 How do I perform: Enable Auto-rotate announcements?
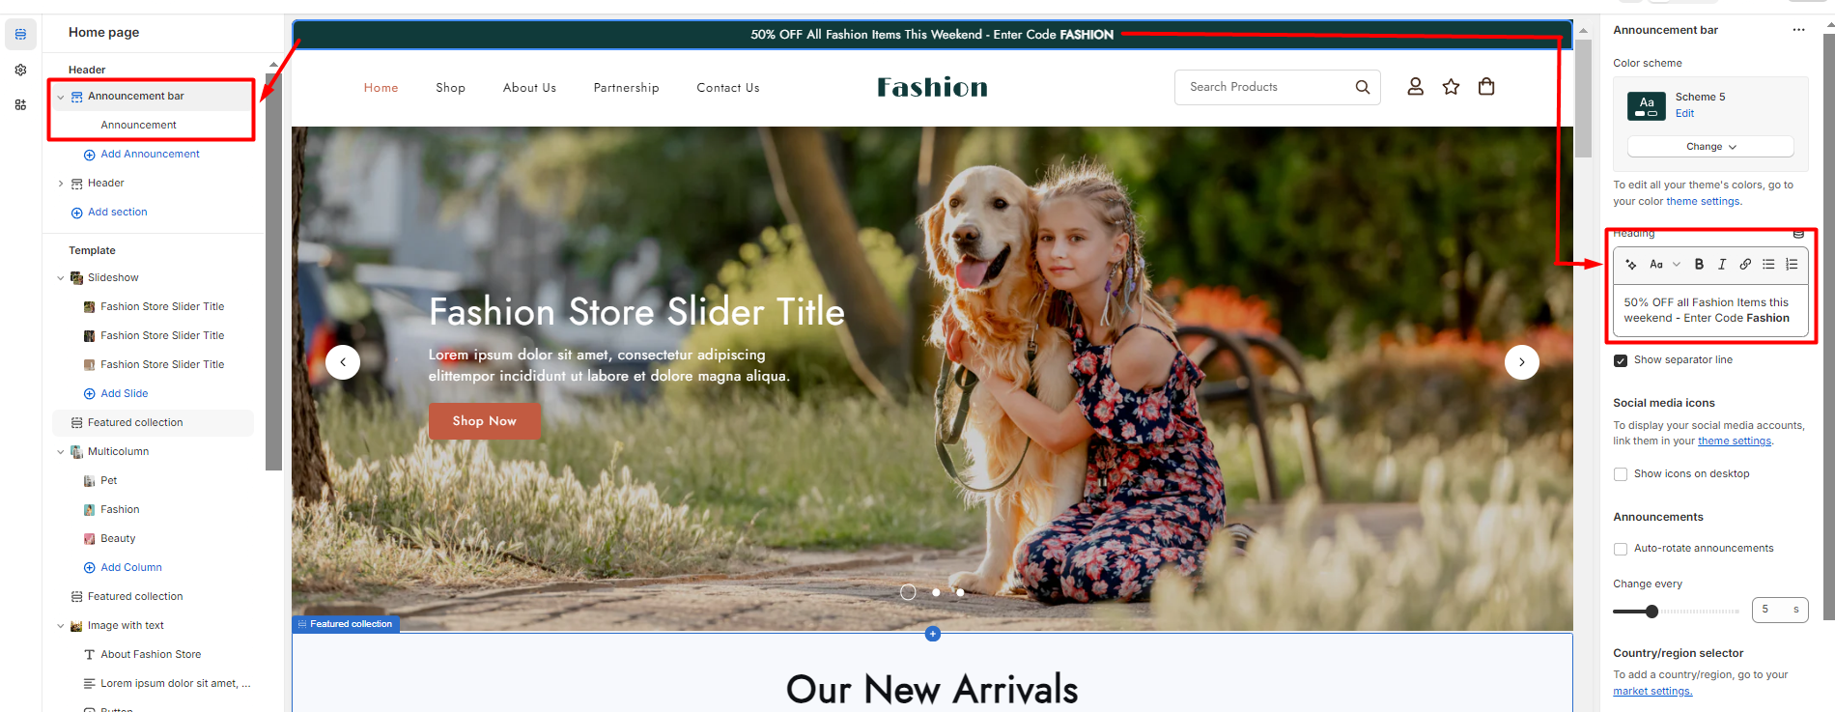1621,549
